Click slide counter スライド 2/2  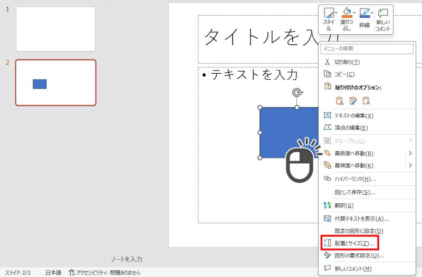point(18,273)
